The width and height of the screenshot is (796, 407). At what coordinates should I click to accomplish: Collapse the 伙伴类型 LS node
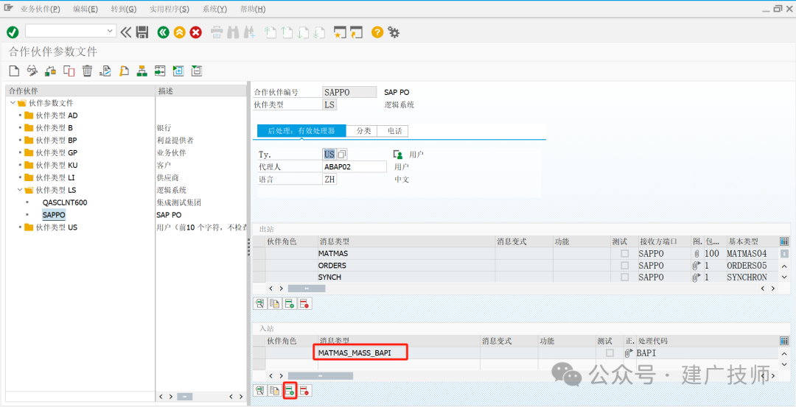coord(20,190)
